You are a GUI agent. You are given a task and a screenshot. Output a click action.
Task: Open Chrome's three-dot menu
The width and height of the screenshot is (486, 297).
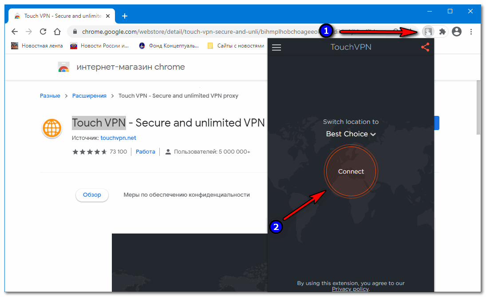click(471, 32)
